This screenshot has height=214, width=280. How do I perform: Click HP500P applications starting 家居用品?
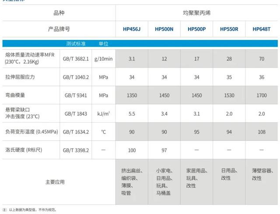click(197, 178)
